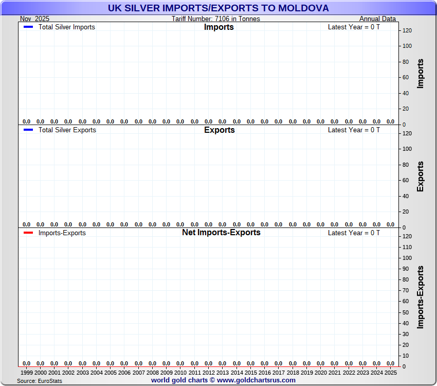Click Latest Year value in the Imports panel
The image size is (437, 386).
pos(354,27)
